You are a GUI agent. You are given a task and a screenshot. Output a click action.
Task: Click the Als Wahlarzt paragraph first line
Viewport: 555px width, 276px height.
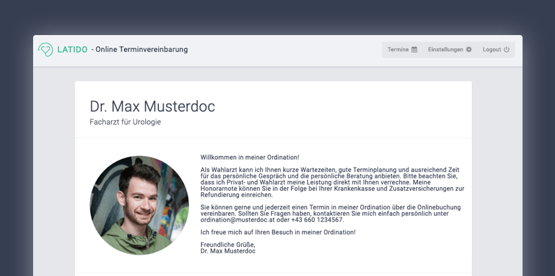pyautogui.click(x=330, y=170)
